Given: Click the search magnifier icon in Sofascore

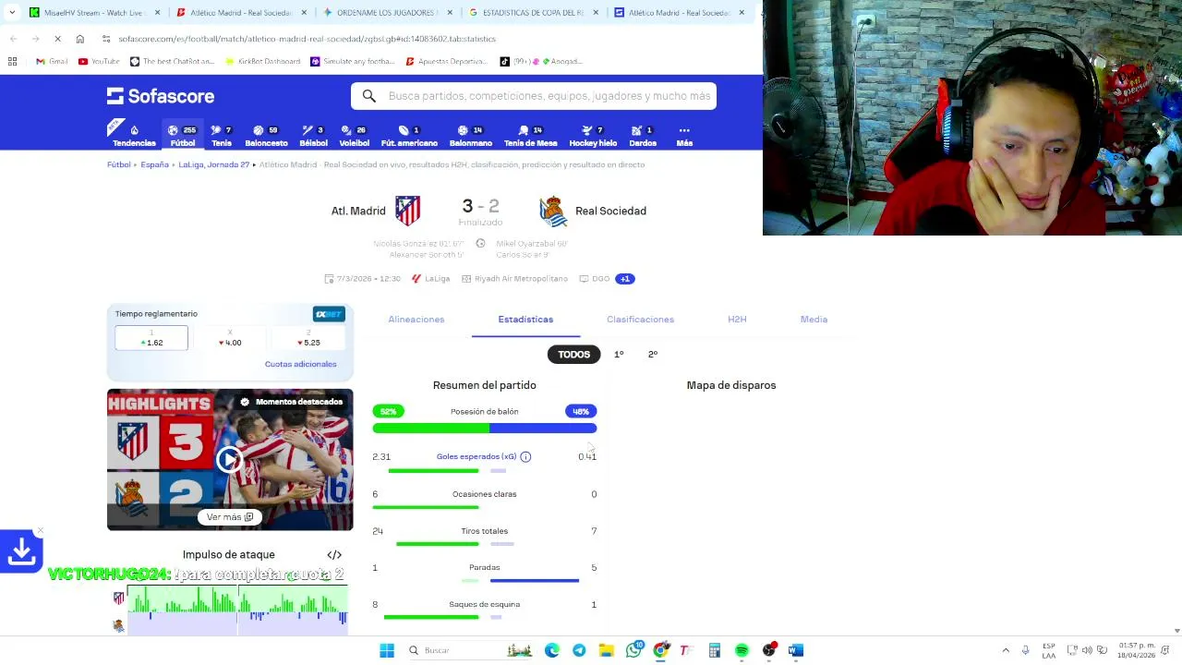Looking at the screenshot, I should pyautogui.click(x=368, y=96).
